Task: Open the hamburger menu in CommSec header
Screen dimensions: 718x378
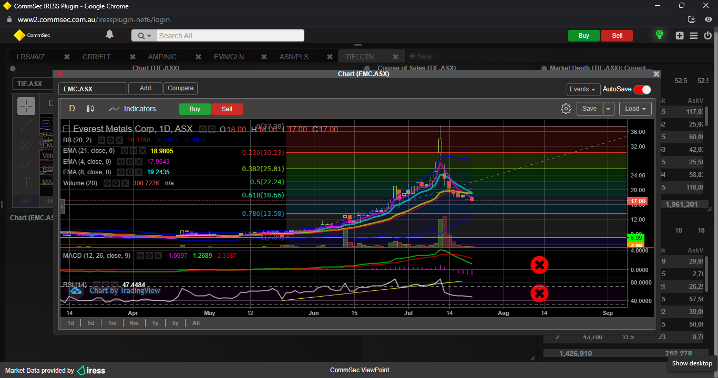Action: [694, 36]
